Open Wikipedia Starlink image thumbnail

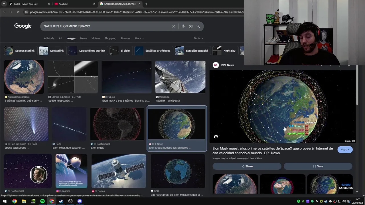[180, 77]
